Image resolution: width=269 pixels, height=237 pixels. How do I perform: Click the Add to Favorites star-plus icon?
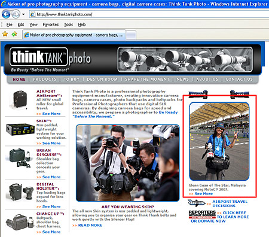14,34
